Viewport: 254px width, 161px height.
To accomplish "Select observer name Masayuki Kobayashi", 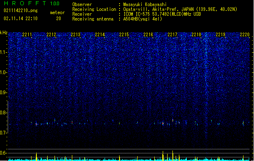I will (145, 4).
